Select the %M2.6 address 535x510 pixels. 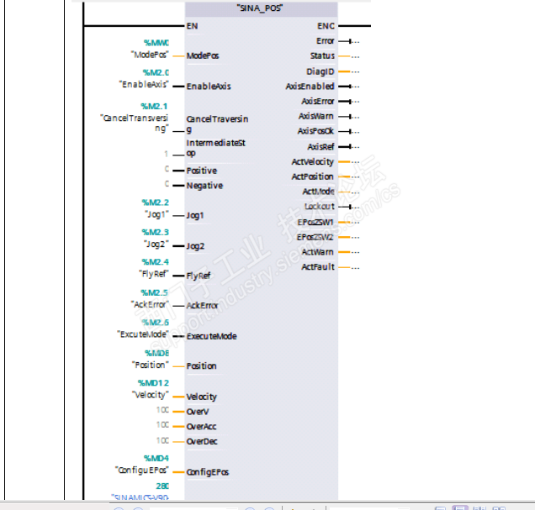[156, 323]
